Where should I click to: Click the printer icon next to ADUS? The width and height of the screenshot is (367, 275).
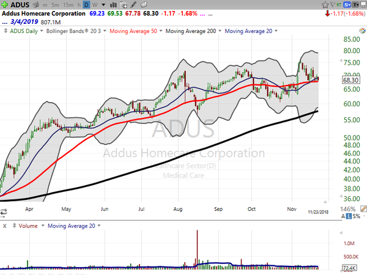click(x=35, y=4)
